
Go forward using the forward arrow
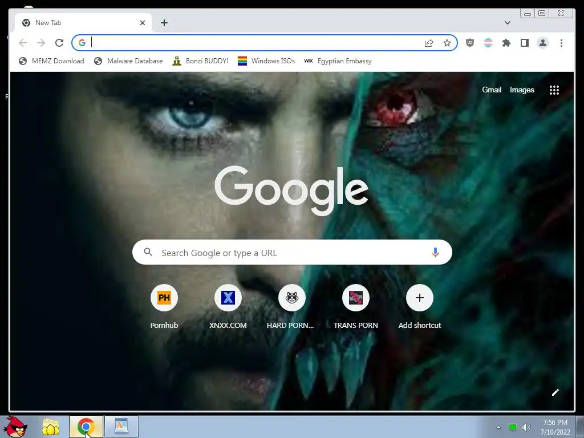tap(41, 43)
